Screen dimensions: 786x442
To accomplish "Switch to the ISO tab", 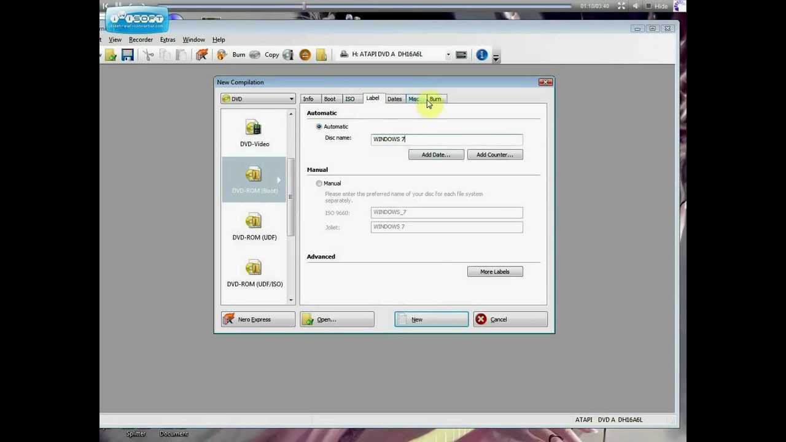I will [x=349, y=99].
